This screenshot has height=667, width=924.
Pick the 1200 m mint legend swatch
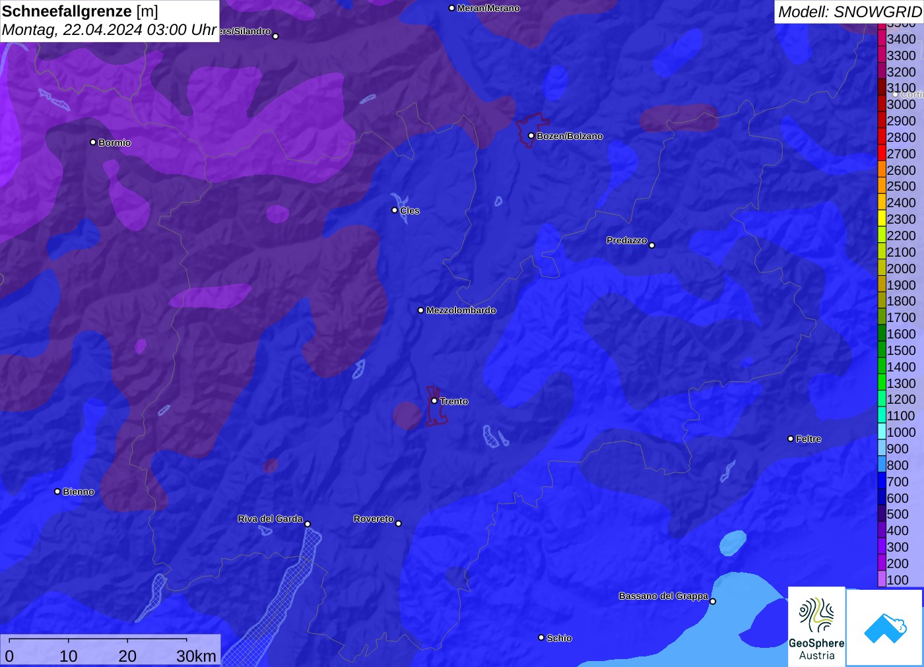point(882,399)
